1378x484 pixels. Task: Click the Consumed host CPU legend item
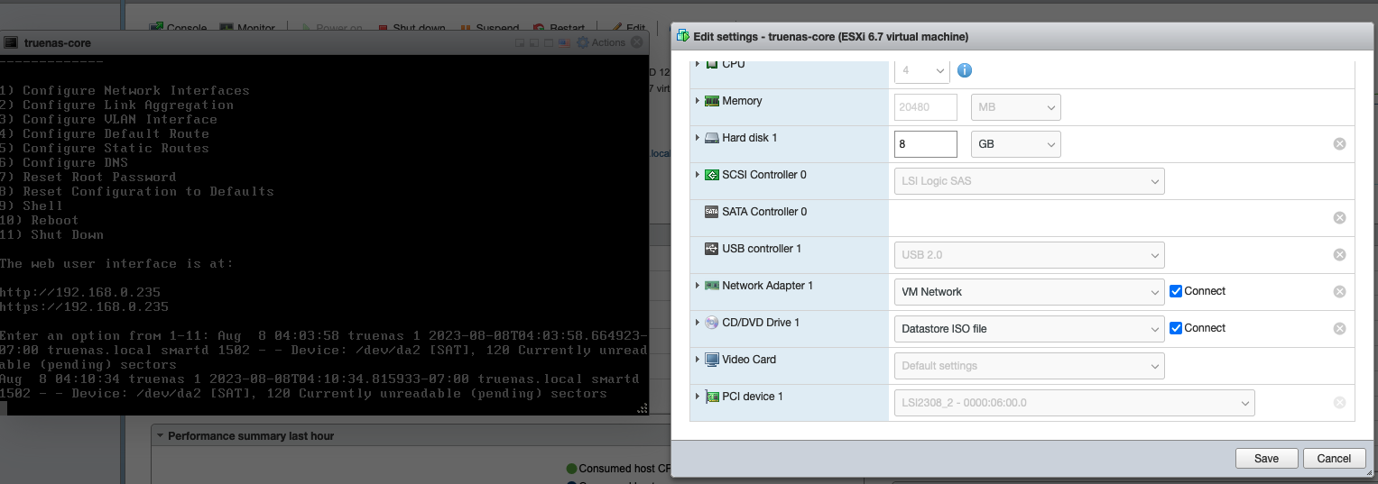point(618,469)
